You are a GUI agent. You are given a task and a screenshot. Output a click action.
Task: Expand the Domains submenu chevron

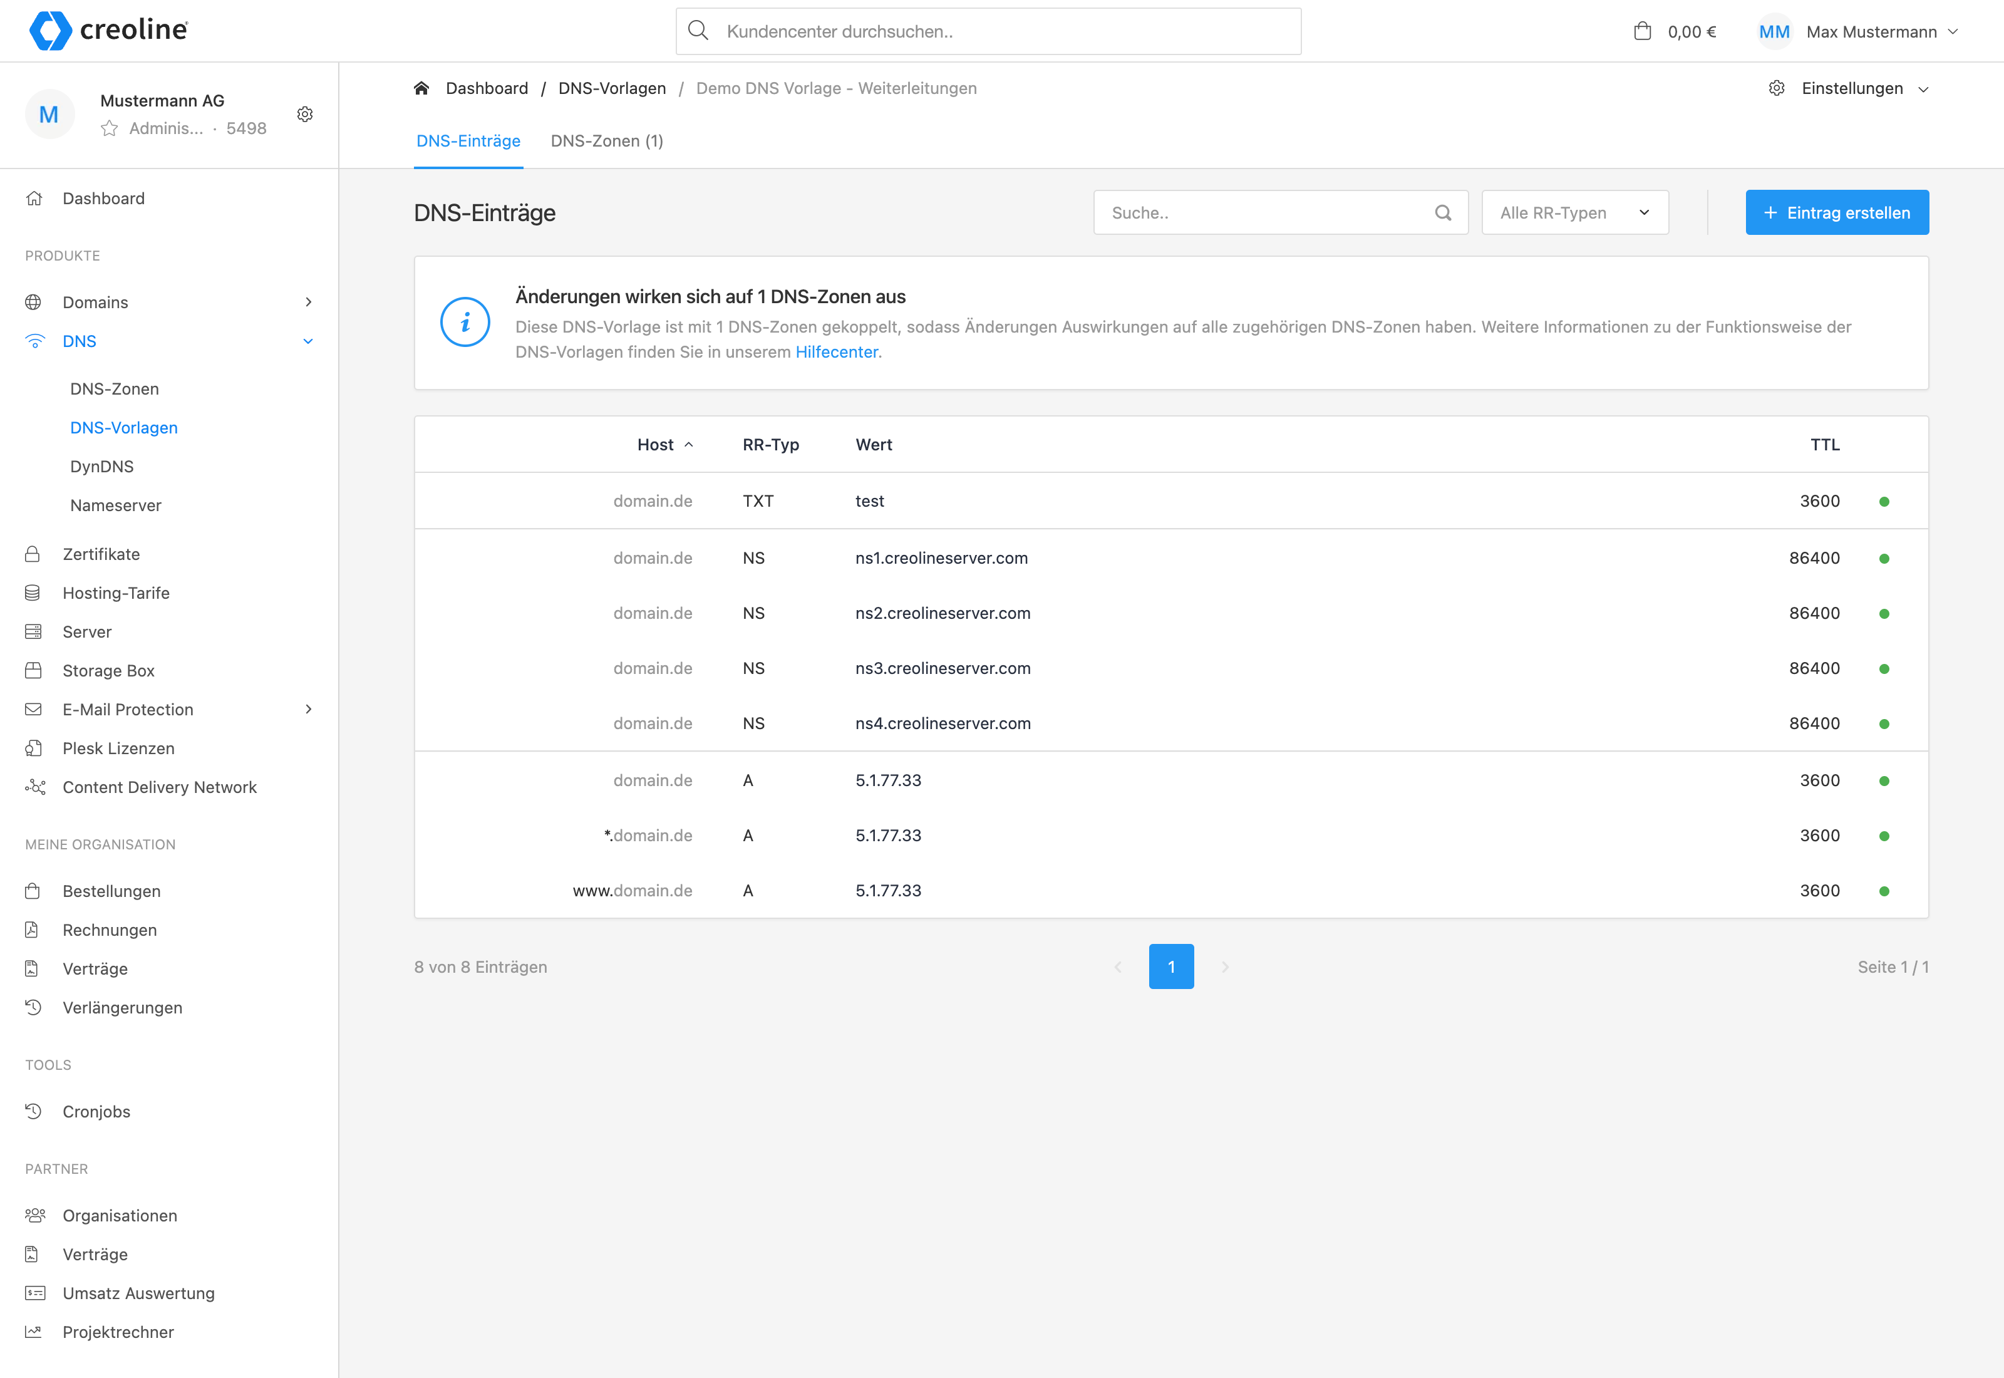point(308,302)
